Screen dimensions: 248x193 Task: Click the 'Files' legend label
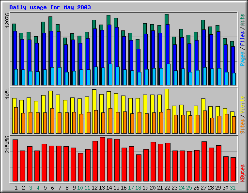pos(243,38)
